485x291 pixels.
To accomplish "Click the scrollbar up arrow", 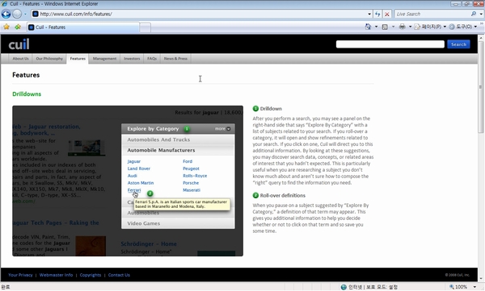I will tap(481, 37).
